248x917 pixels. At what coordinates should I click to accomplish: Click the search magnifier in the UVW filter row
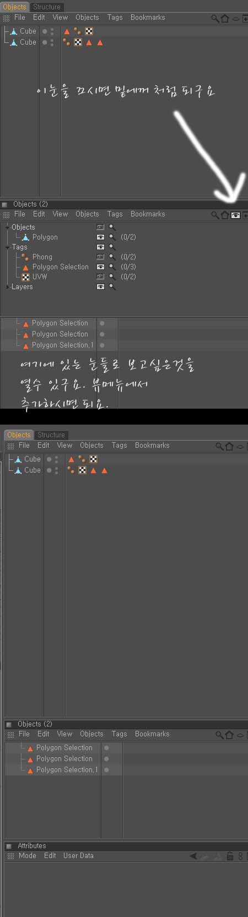pos(112,276)
